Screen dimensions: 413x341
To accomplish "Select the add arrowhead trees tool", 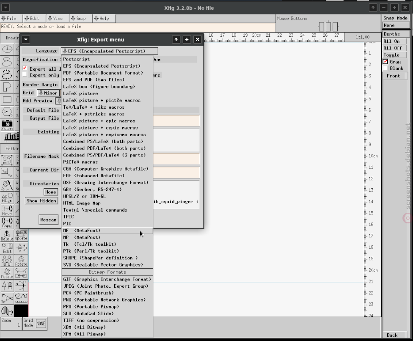I will 7,286.
